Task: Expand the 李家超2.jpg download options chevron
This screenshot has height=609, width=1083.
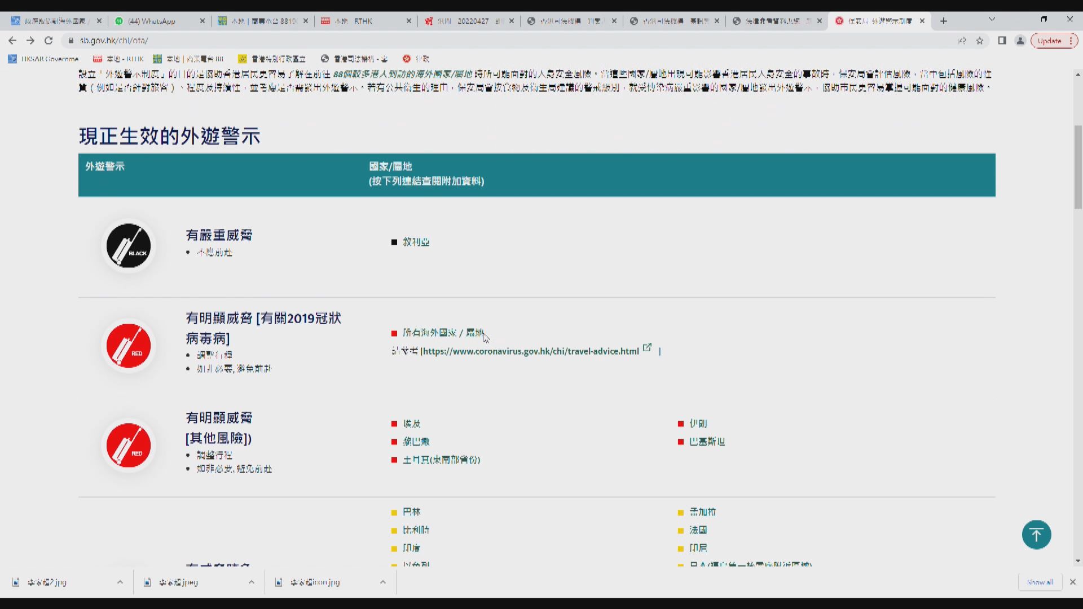Action: point(119,582)
